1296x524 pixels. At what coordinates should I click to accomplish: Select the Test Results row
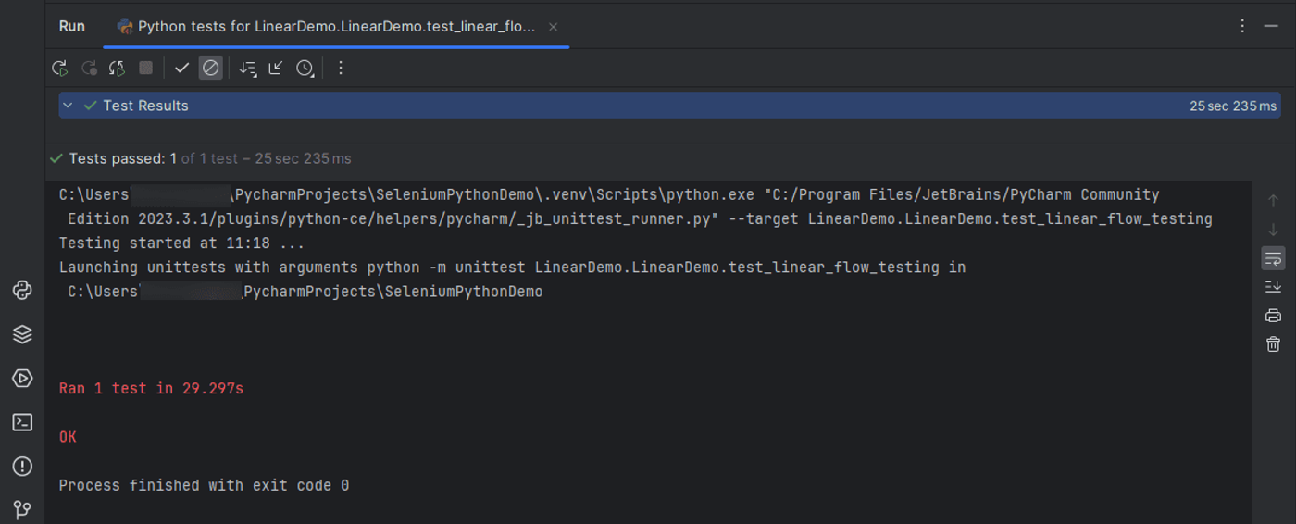coord(669,106)
